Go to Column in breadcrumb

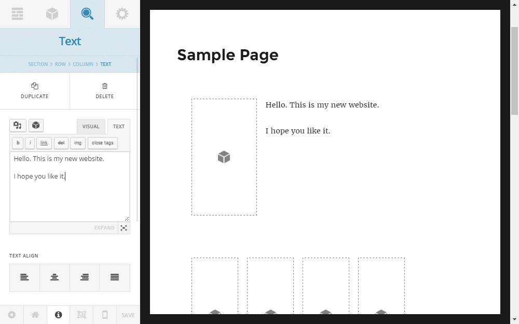pyautogui.click(x=83, y=64)
